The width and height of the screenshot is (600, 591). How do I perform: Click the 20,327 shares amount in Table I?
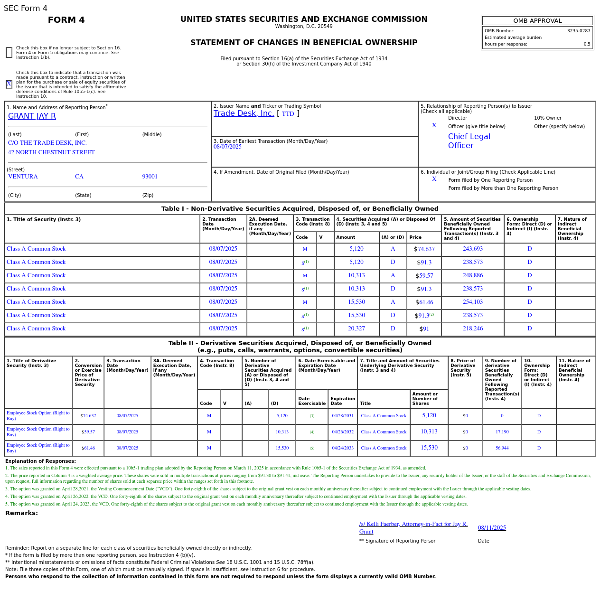(356, 328)
